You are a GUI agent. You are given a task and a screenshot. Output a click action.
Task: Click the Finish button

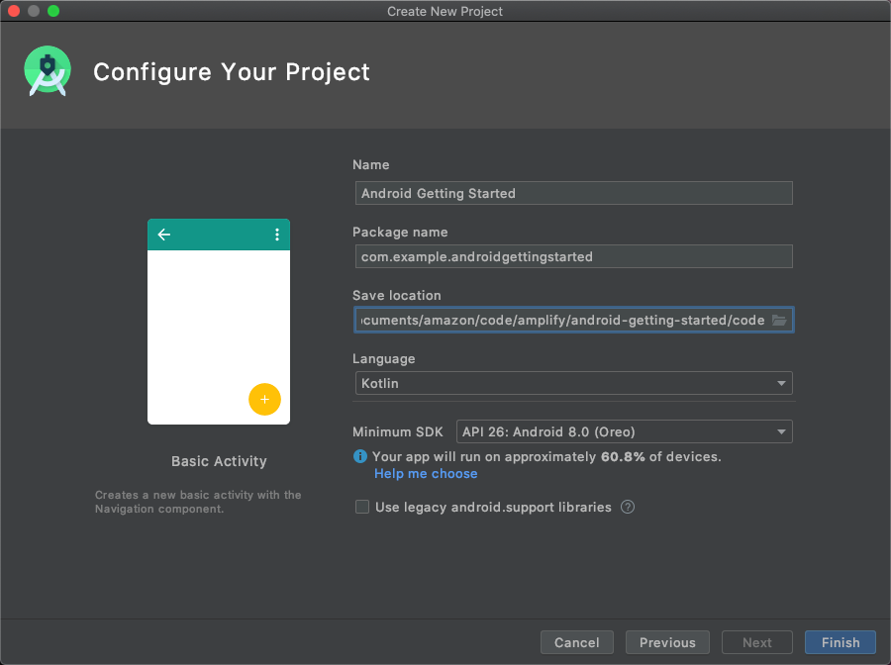840,642
